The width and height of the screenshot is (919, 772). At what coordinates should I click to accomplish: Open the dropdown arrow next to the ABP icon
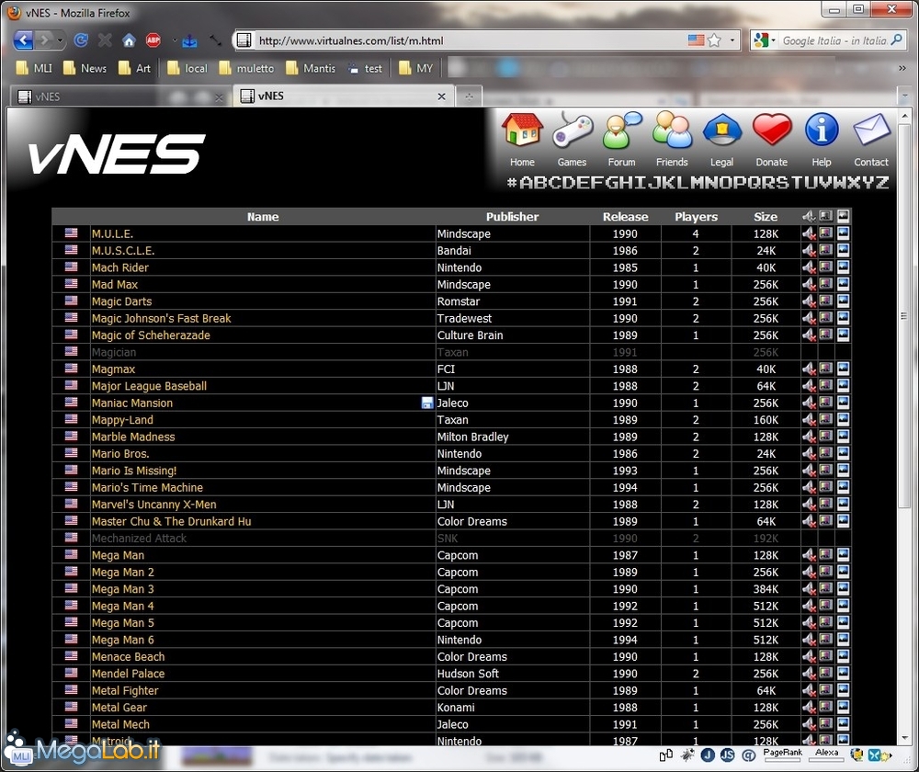[174, 40]
